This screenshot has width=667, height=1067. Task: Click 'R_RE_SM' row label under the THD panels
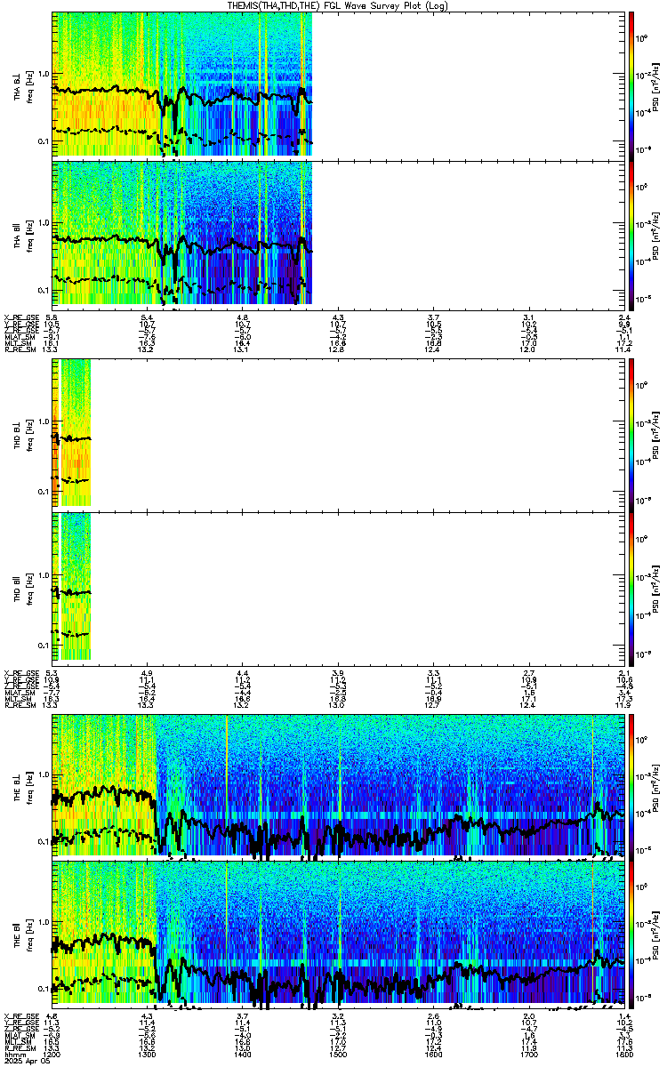tap(20, 705)
